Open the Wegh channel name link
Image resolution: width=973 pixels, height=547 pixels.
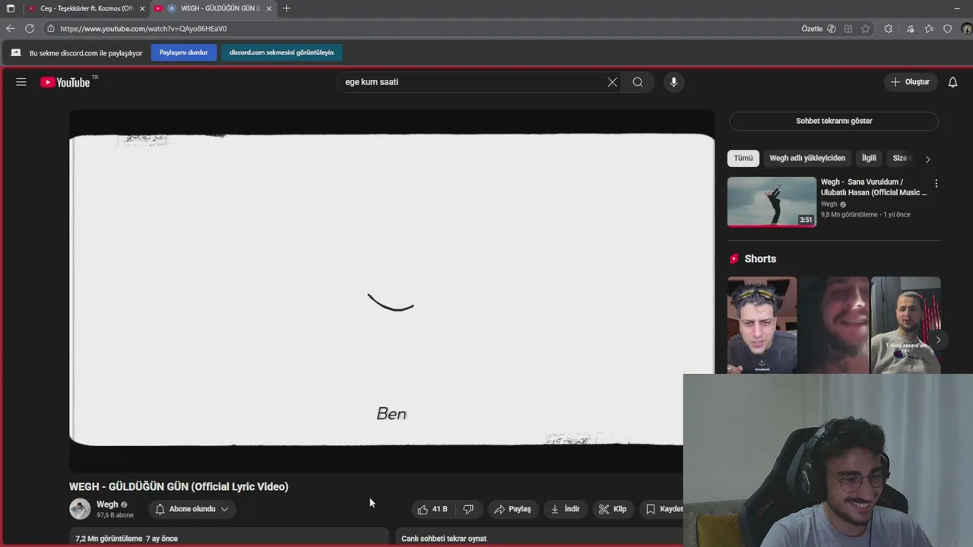tap(107, 504)
